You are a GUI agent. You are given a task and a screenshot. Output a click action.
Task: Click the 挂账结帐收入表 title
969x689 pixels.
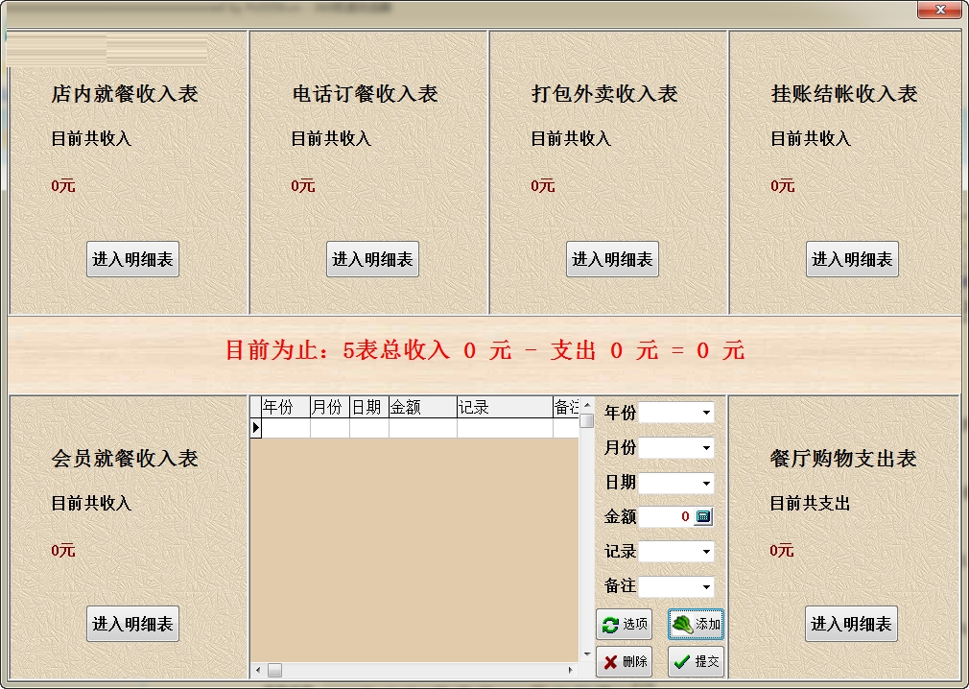tap(844, 94)
